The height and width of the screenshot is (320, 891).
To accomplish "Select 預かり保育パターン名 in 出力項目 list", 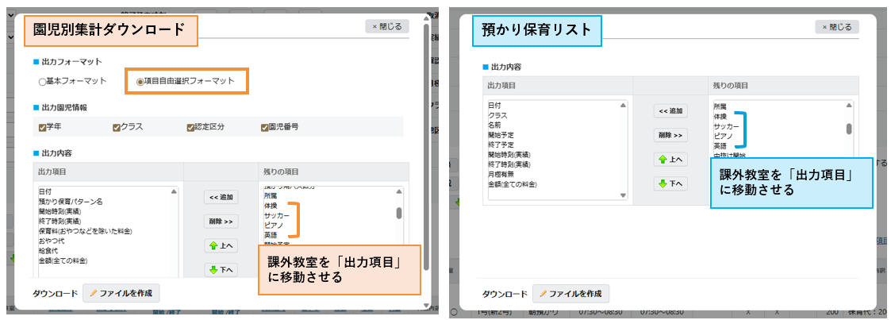I will (x=71, y=202).
